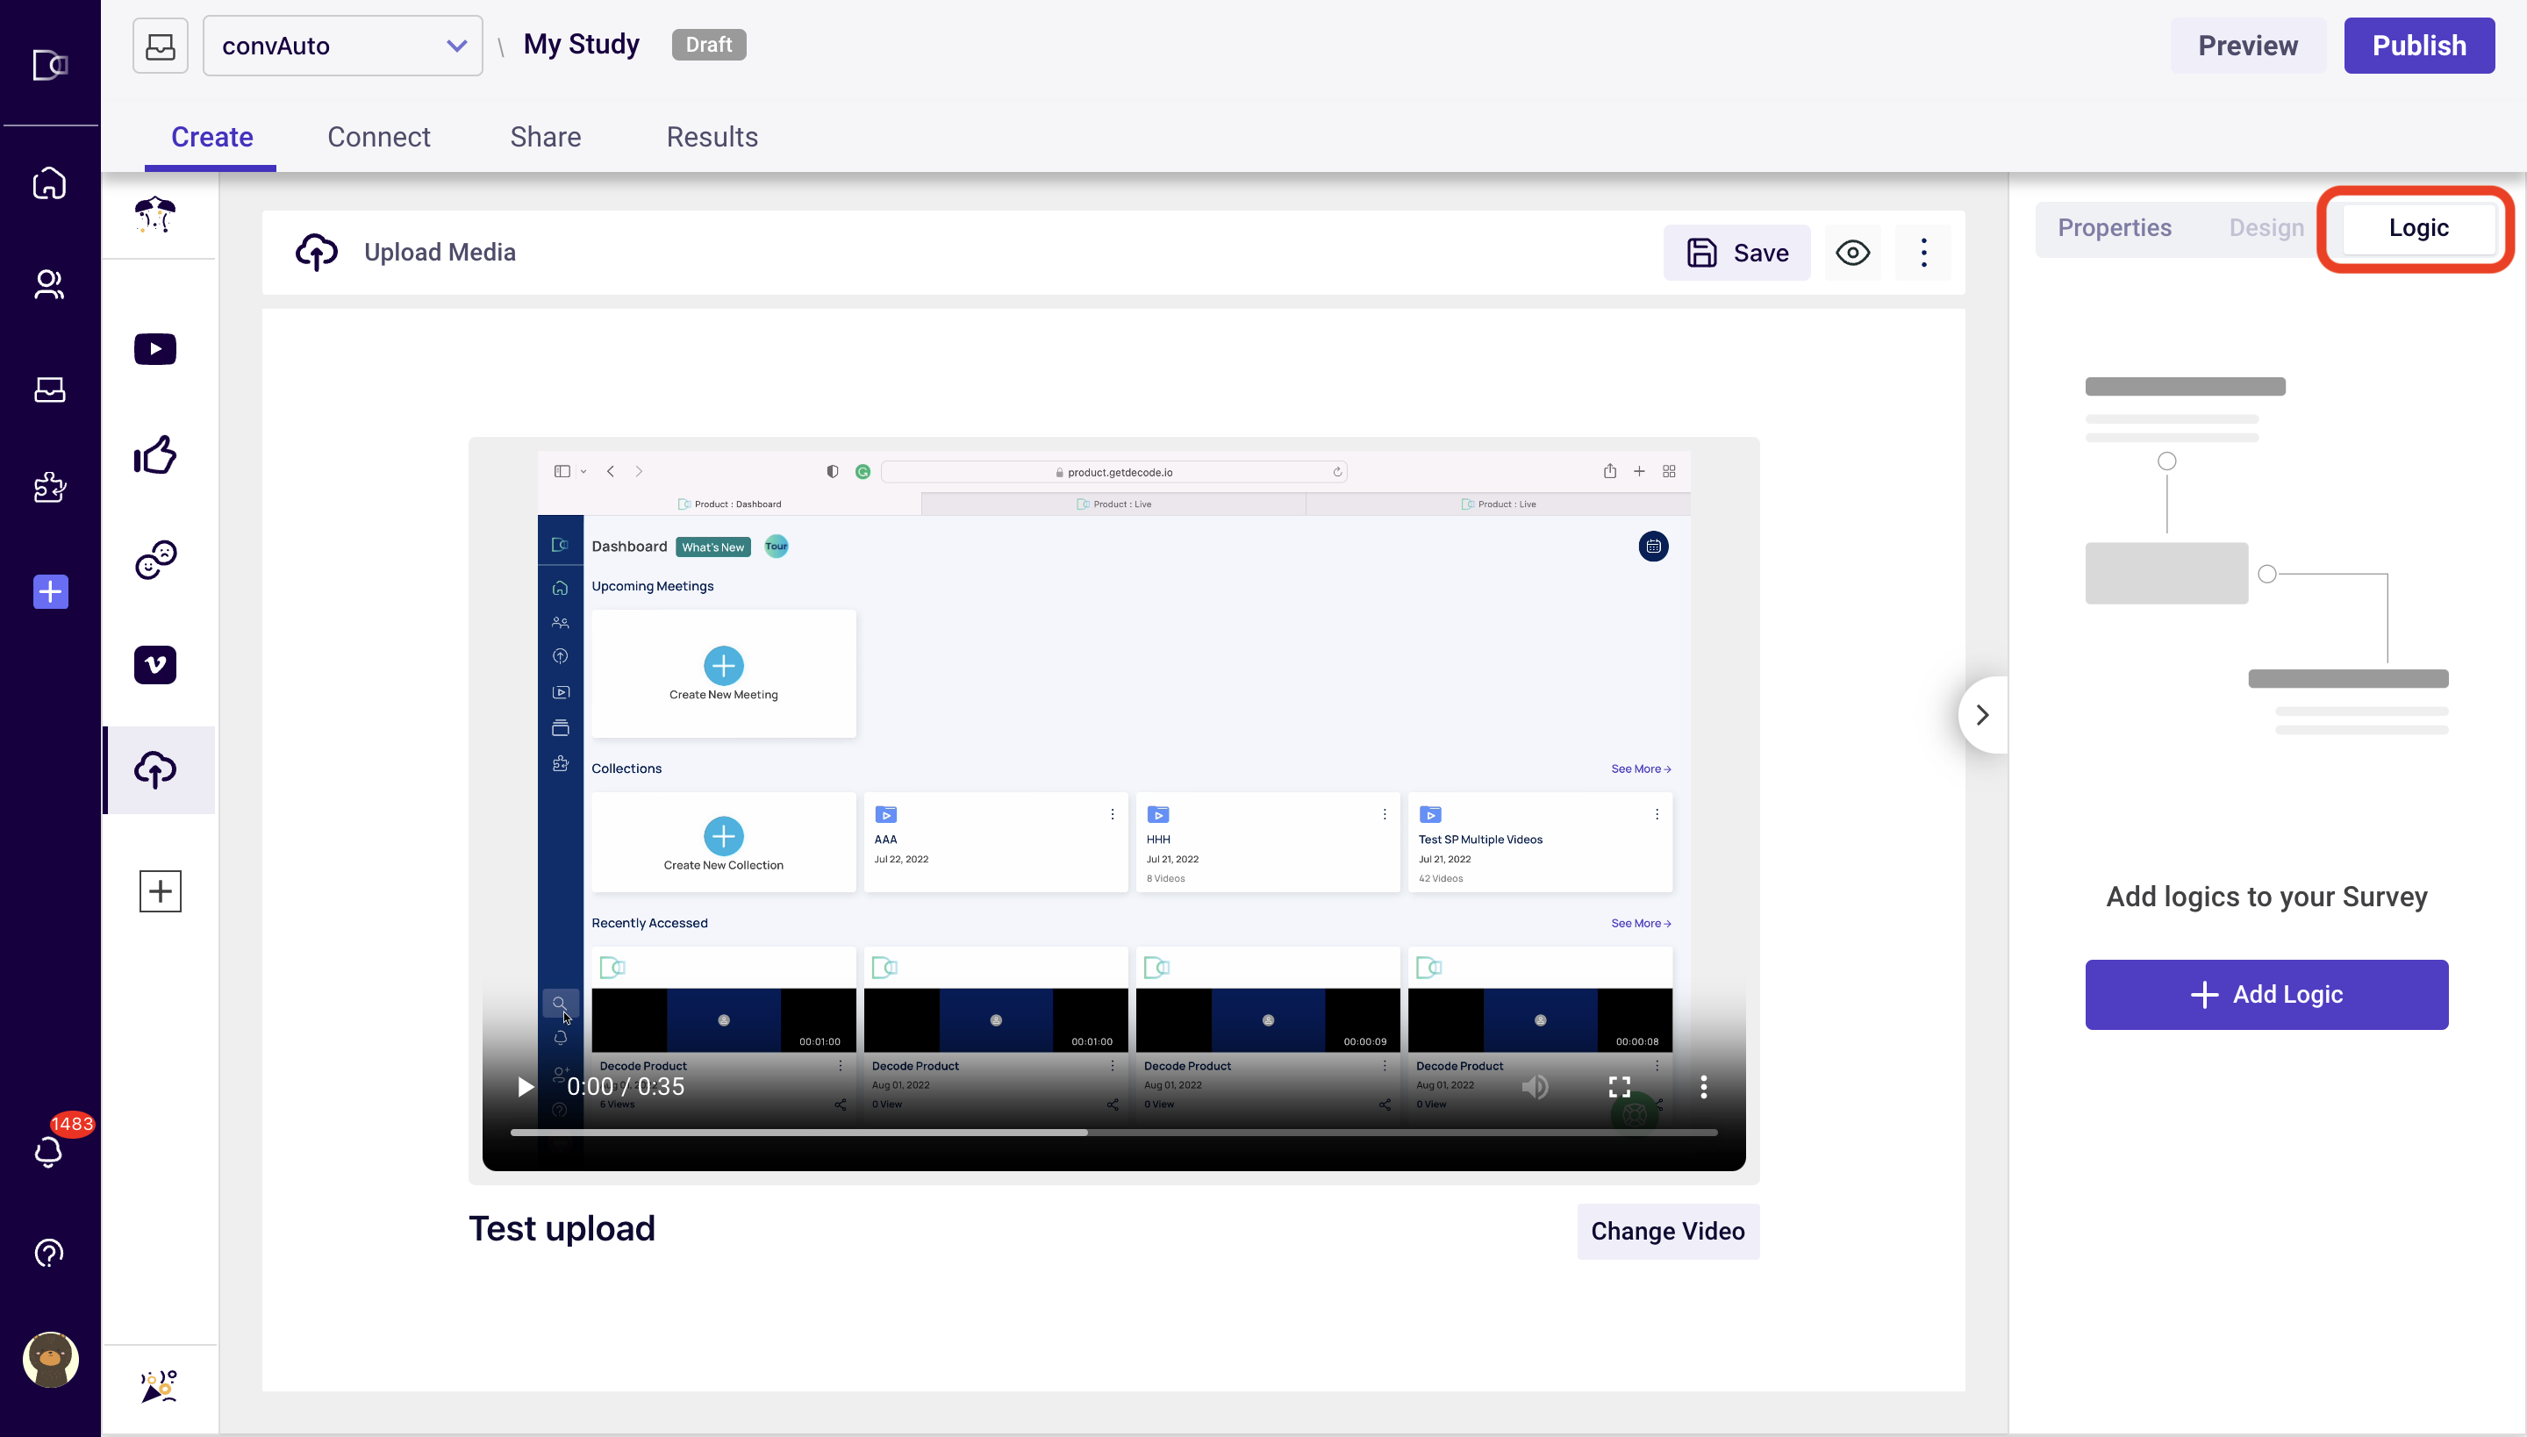Screen dimensions: 2527x1437
Task: Open the notifications bell with 1483 badge
Action: point(49,1151)
